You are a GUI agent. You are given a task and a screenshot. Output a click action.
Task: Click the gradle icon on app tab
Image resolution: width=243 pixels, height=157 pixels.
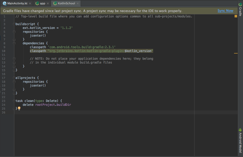[37, 3]
